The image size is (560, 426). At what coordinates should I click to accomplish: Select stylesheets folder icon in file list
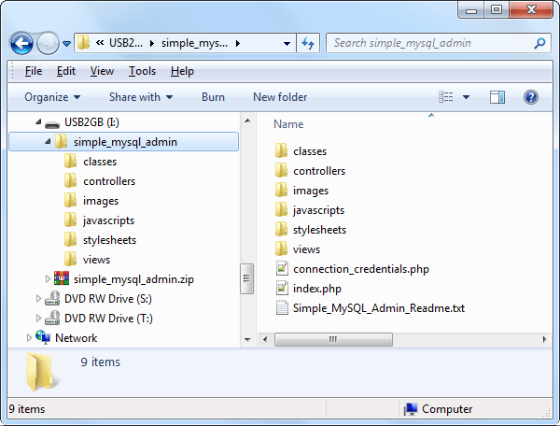coord(282,230)
